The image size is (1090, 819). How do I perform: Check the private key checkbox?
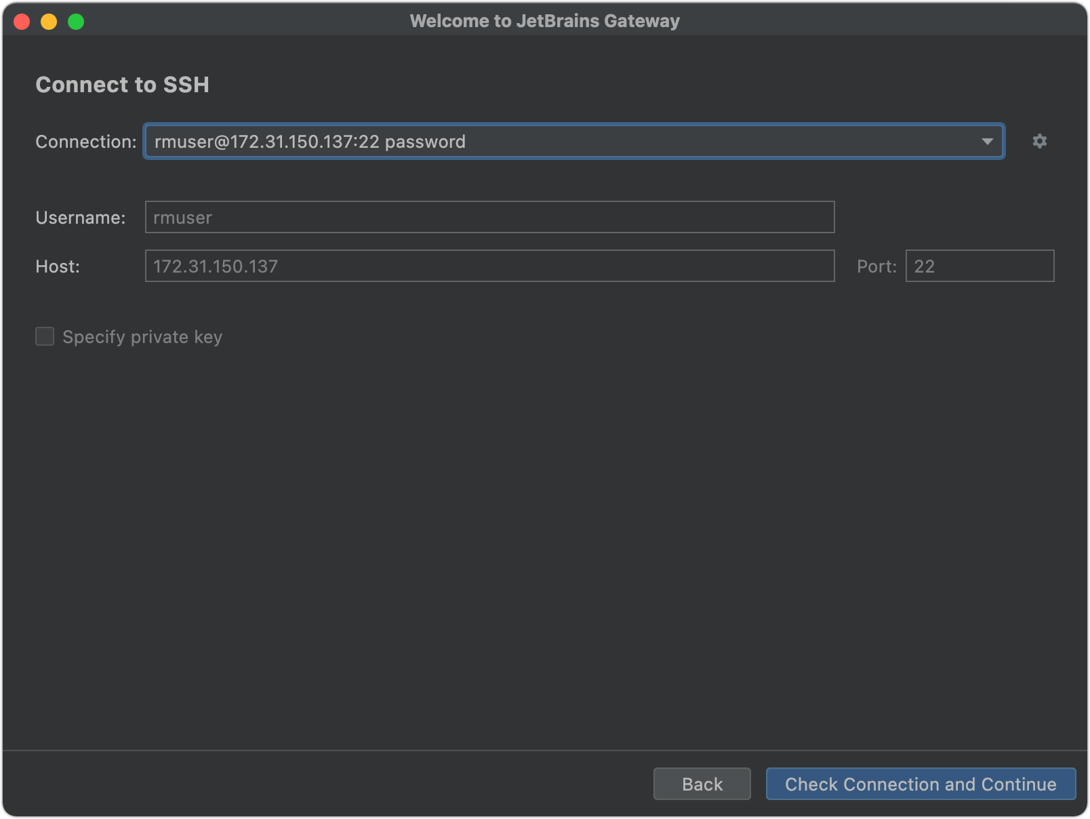coord(45,336)
